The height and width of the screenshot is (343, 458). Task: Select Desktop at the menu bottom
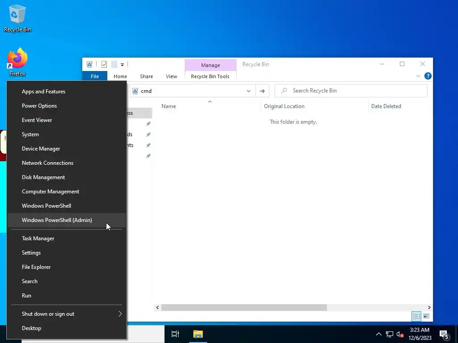pyautogui.click(x=67, y=328)
